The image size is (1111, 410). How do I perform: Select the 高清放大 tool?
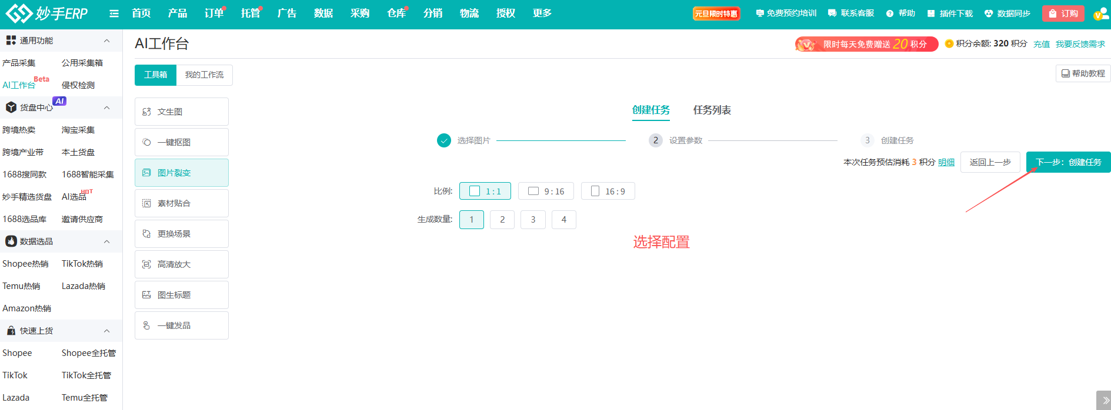click(181, 264)
